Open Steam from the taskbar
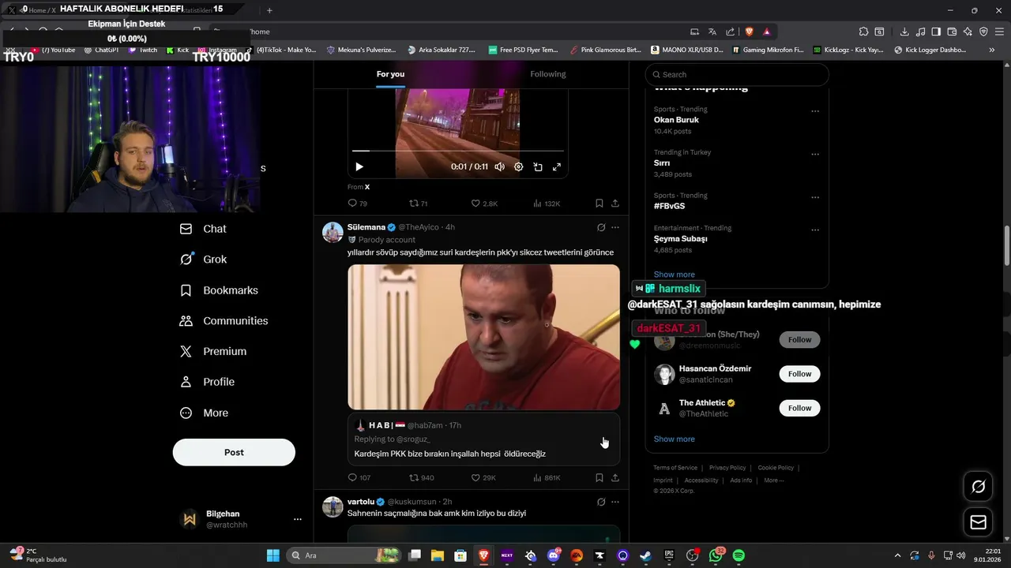This screenshot has width=1011, height=568. (x=646, y=555)
